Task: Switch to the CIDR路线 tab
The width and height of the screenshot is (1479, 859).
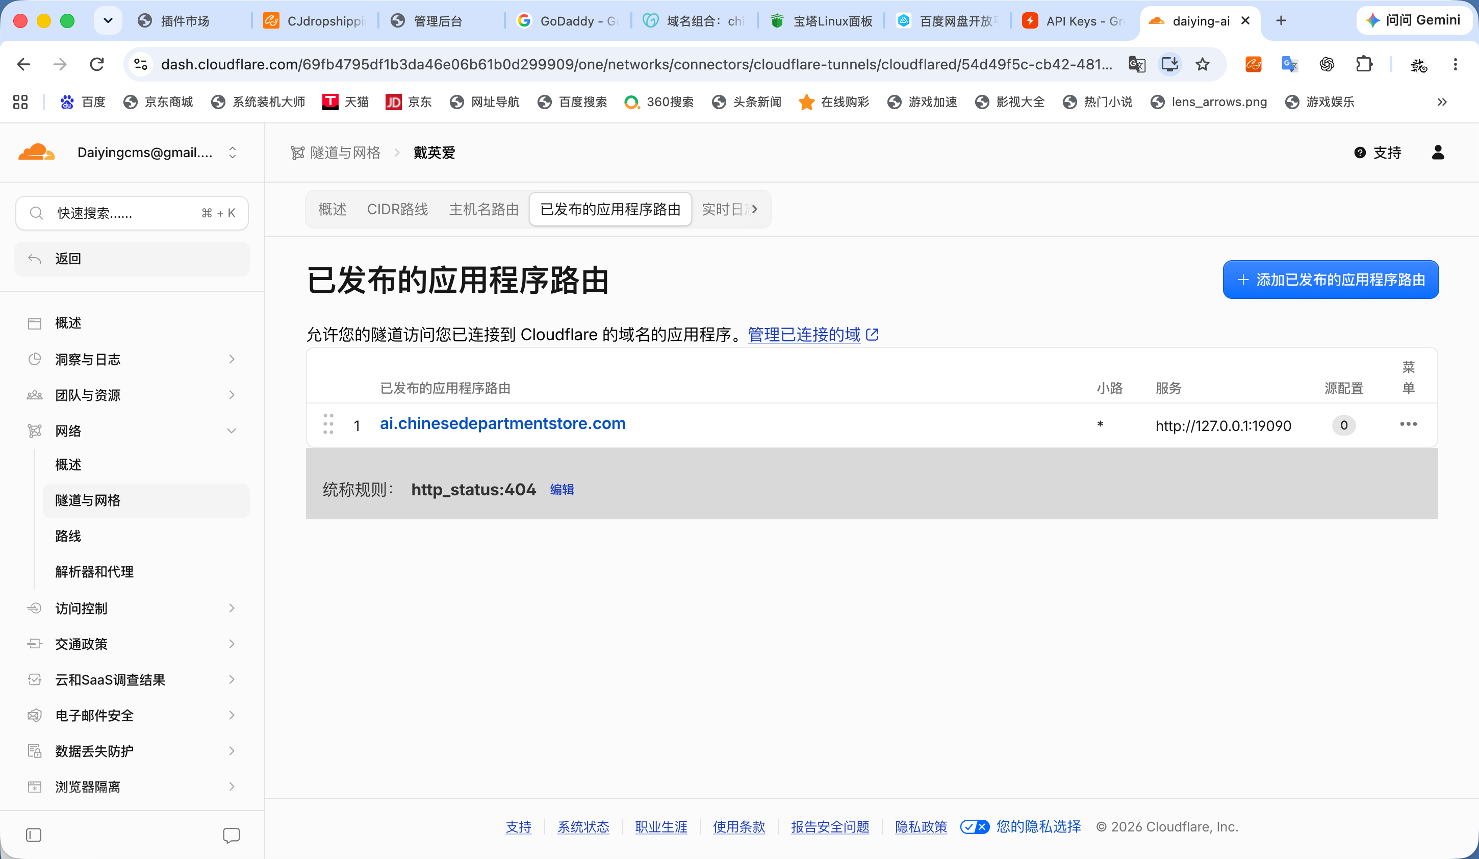Action: (x=397, y=209)
